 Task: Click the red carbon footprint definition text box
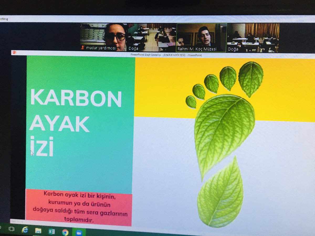pyautogui.click(x=79, y=208)
